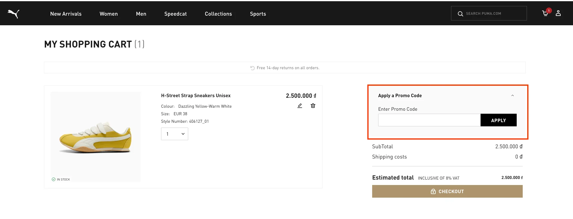Screen dimensions: 573x219
Task: Open H-Street Strap Sneakers Unisex product link
Action: (x=196, y=96)
